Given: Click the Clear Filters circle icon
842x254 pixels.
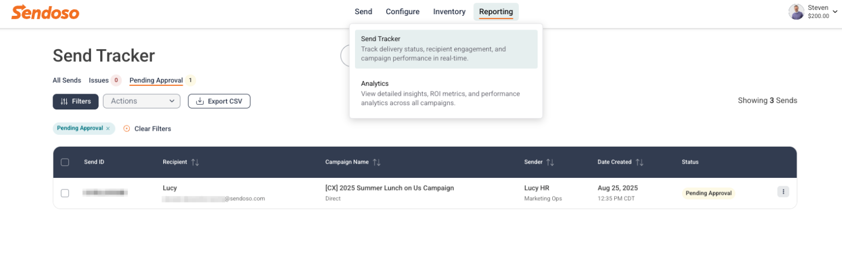Looking at the screenshot, I should coord(127,129).
